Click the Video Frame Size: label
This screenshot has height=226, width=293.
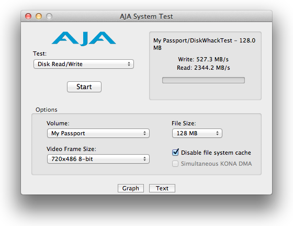coord(71,149)
